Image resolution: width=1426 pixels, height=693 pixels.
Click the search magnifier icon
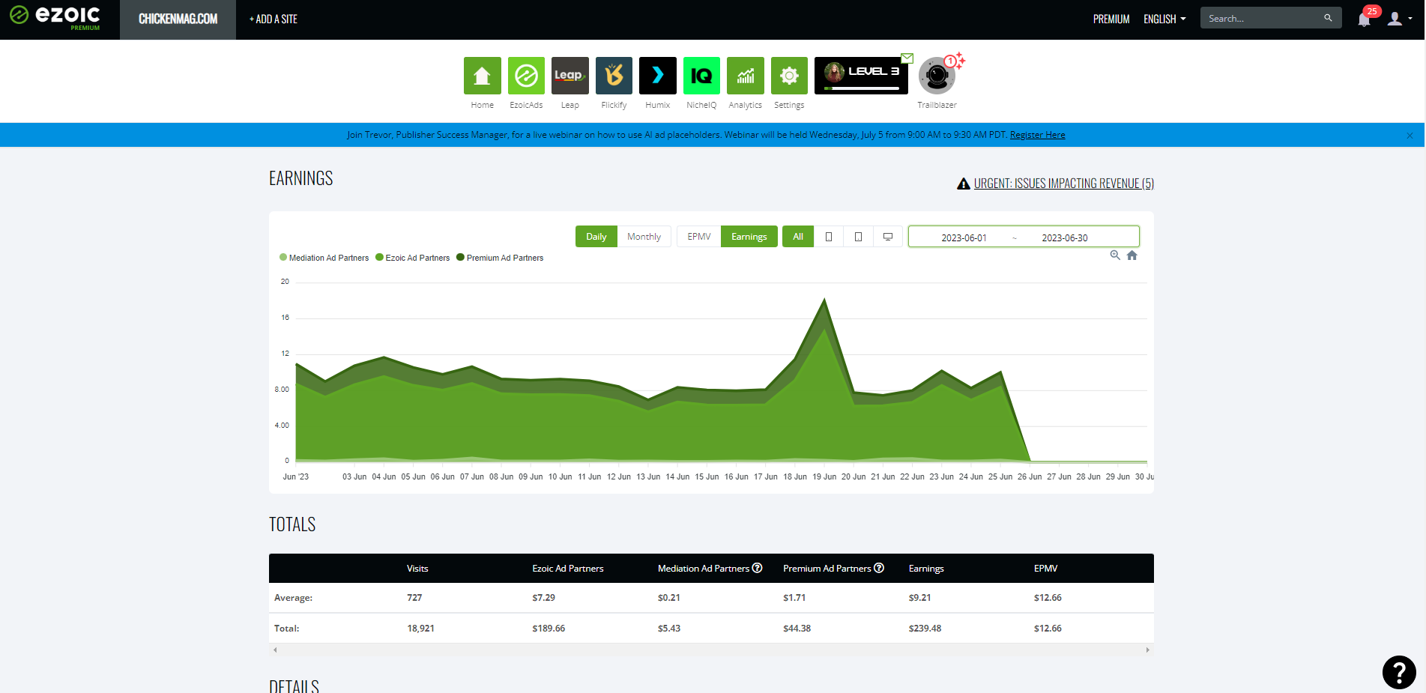point(1328,18)
